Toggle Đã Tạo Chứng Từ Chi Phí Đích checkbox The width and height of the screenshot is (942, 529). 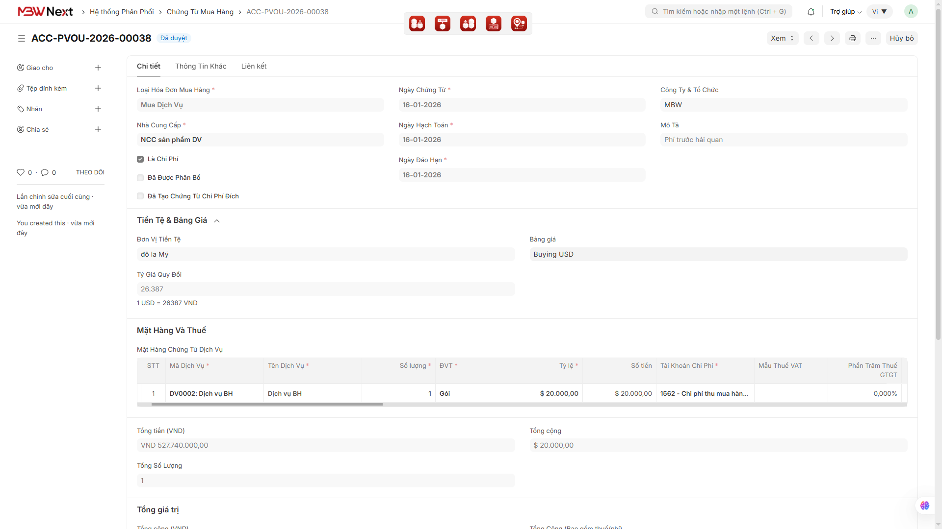coord(140,196)
